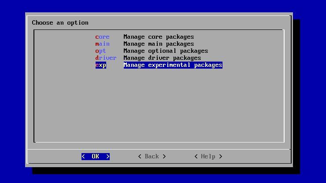Select the core menu entry tag

click(102, 37)
